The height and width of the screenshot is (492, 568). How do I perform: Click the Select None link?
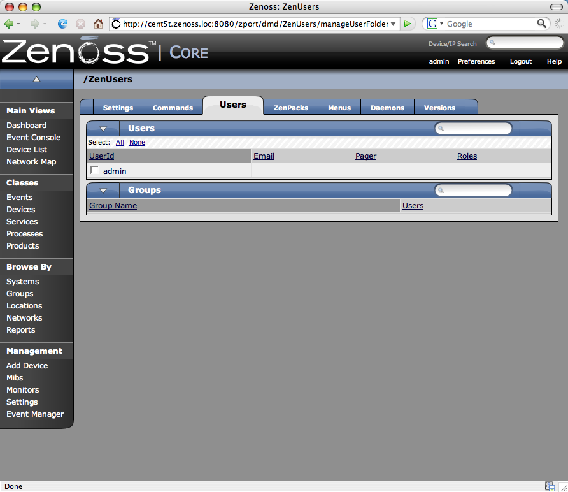(138, 143)
